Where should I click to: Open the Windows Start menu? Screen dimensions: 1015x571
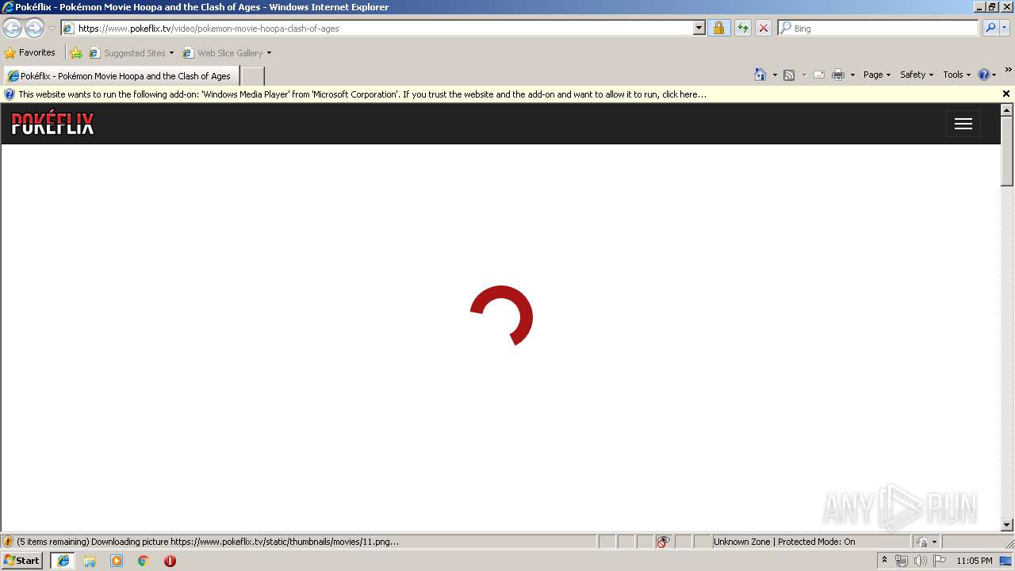(x=22, y=561)
